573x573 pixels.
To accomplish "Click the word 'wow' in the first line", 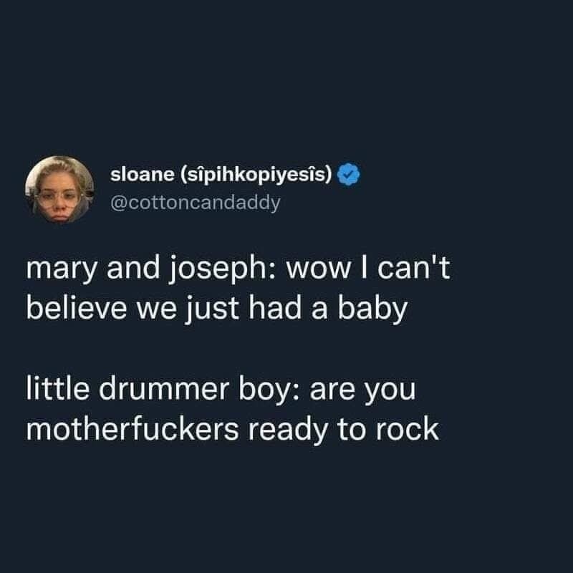I will pyautogui.click(x=318, y=272).
